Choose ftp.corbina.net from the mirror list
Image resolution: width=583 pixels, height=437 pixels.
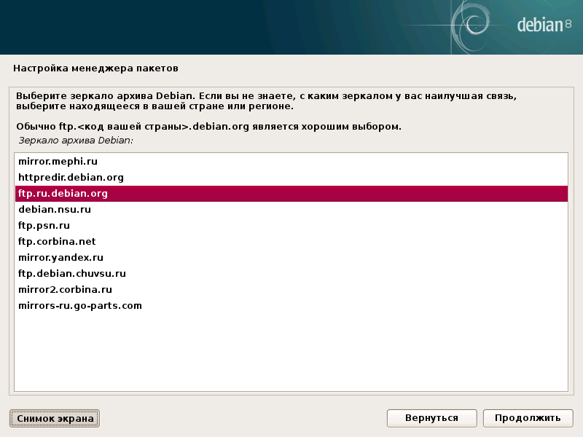55,241
